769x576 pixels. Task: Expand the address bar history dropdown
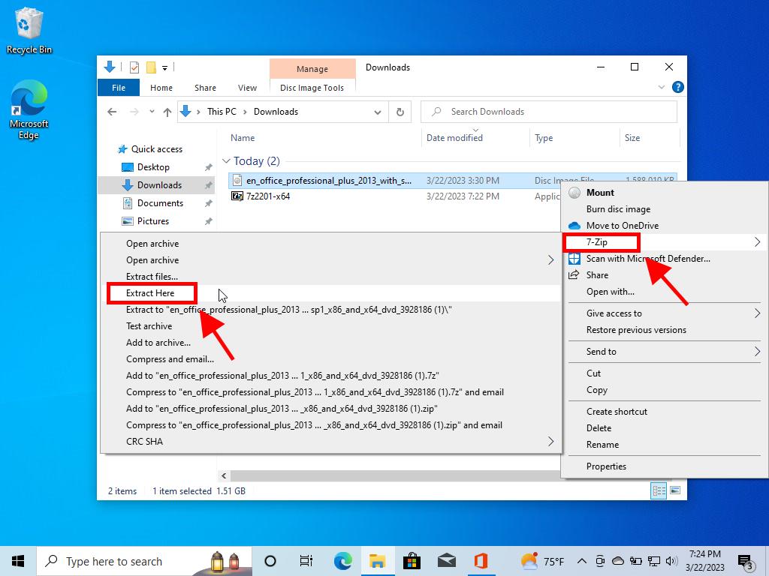(378, 112)
